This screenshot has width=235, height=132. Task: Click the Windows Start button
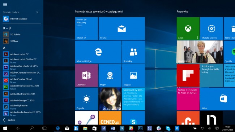[x=5, y=128]
